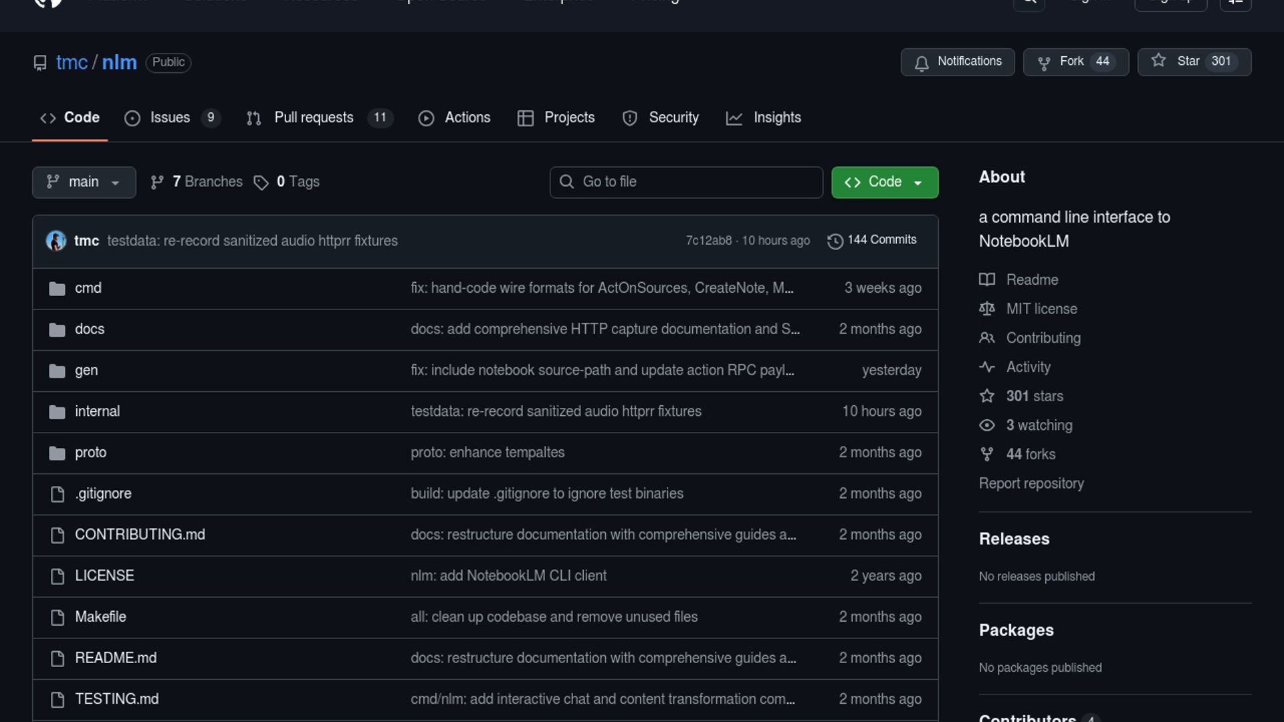View the 7 Branches link
This screenshot has height=722, width=1284.
point(207,182)
